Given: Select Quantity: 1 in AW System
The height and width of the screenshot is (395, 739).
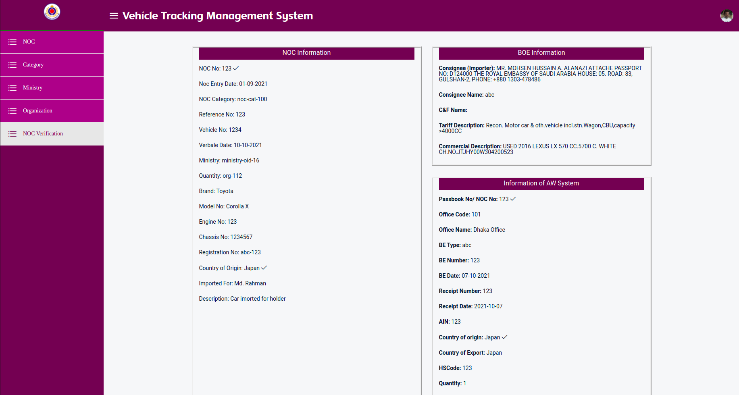Looking at the screenshot, I should pos(453,383).
